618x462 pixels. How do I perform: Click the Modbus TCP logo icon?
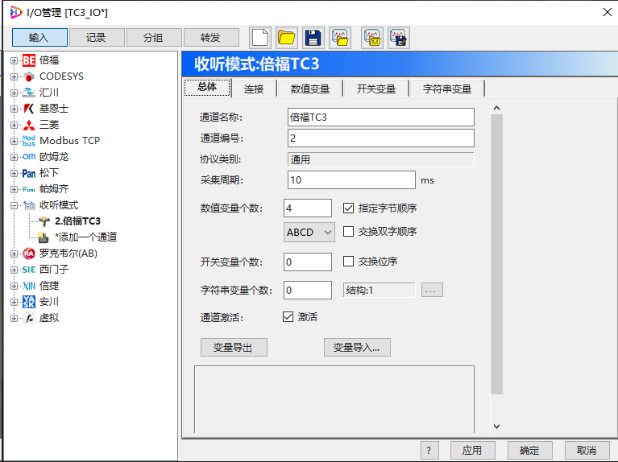(29, 141)
